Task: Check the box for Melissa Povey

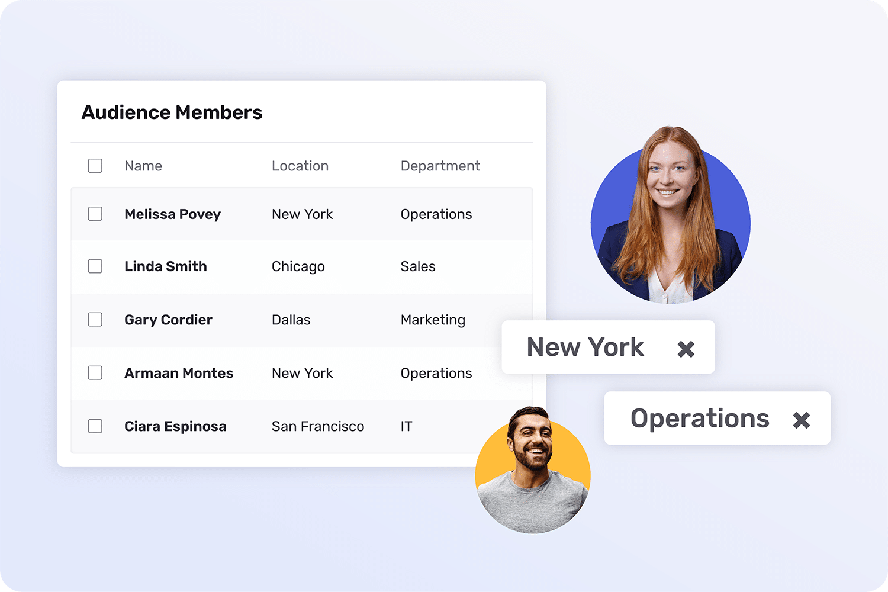Action: point(95,214)
